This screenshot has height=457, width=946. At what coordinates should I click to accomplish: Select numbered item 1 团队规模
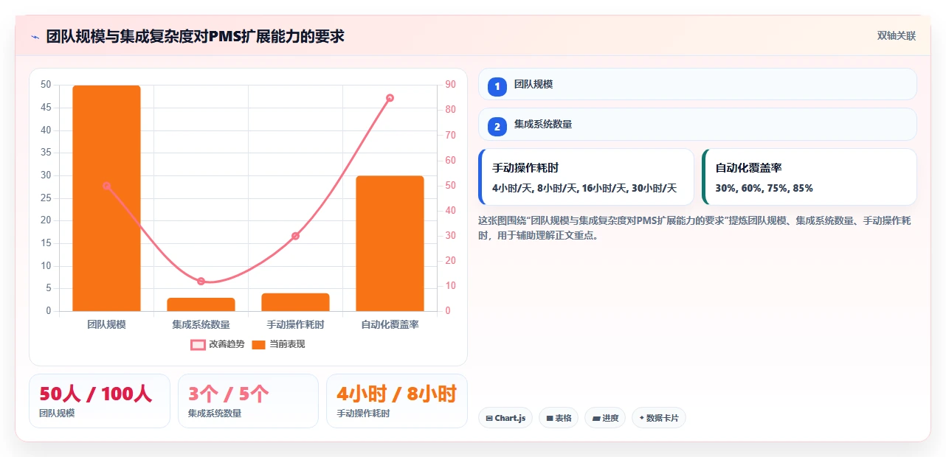pyautogui.click(x=697, y=84)
